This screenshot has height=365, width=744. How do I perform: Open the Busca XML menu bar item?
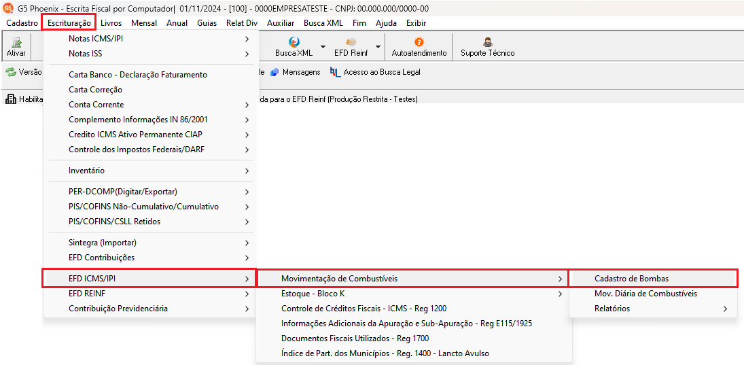[323, 23]
